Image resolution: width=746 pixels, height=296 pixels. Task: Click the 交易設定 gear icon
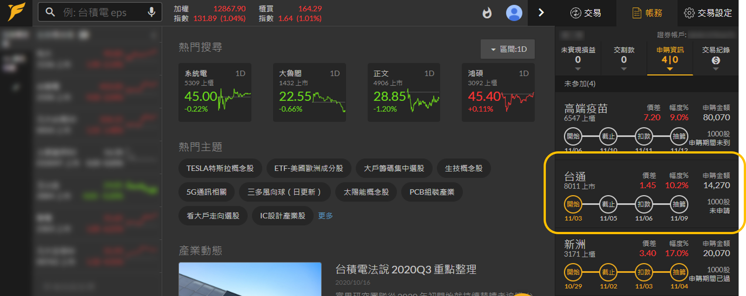coord(689,13)
